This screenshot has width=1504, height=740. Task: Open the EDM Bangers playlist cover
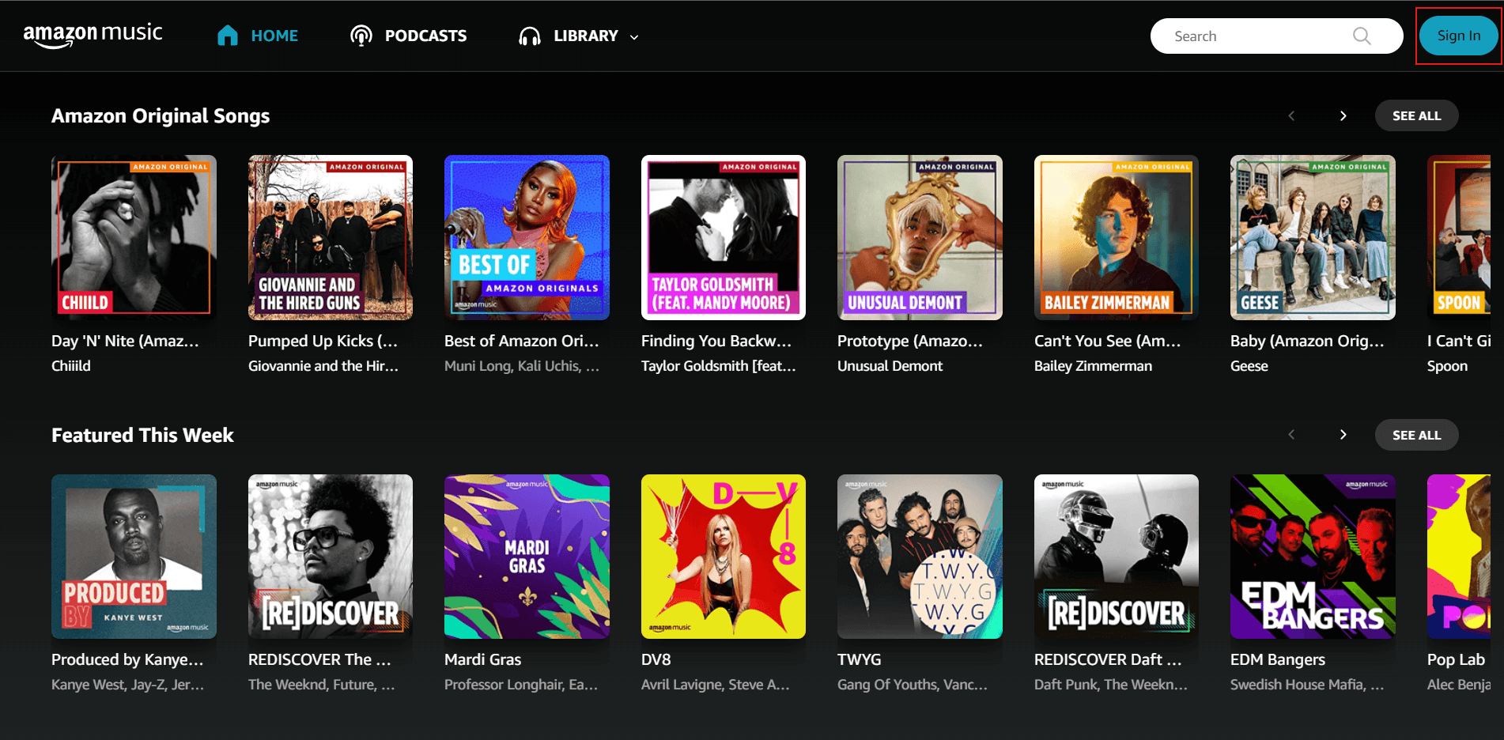pos(1313,557)
